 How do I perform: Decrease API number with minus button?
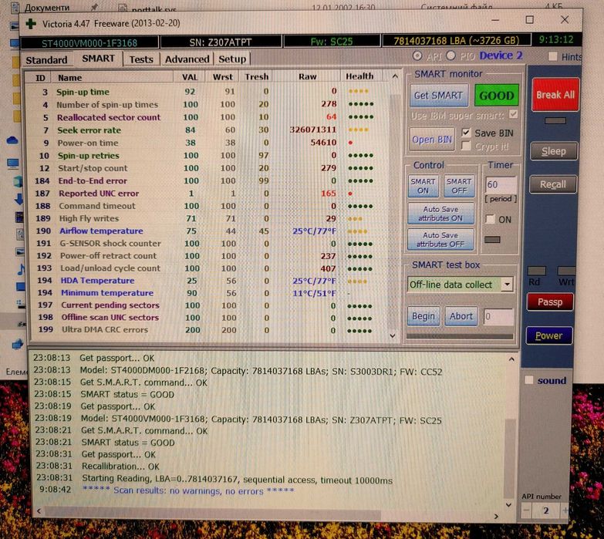[x=527, y=511]
